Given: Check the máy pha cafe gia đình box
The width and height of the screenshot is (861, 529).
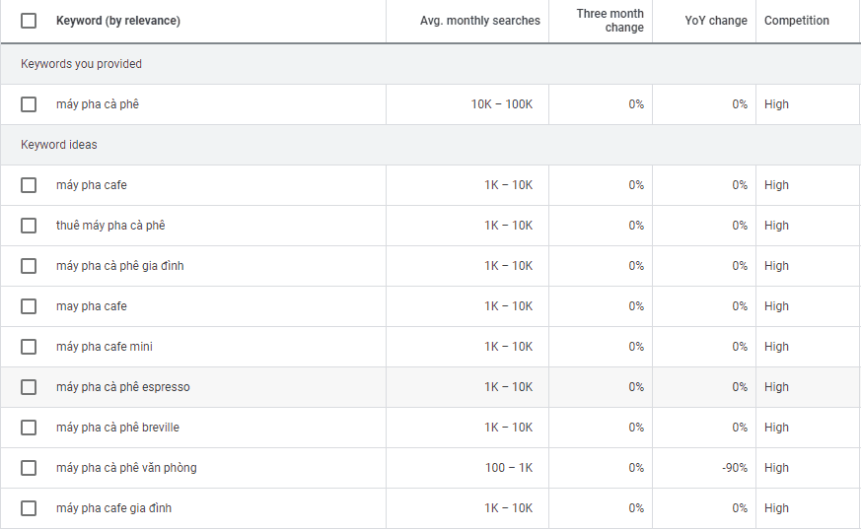Looking at the screenshot, I should coord(29,508).
